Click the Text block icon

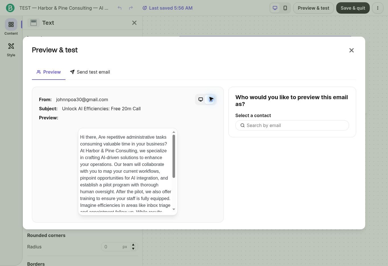point(34,23)
